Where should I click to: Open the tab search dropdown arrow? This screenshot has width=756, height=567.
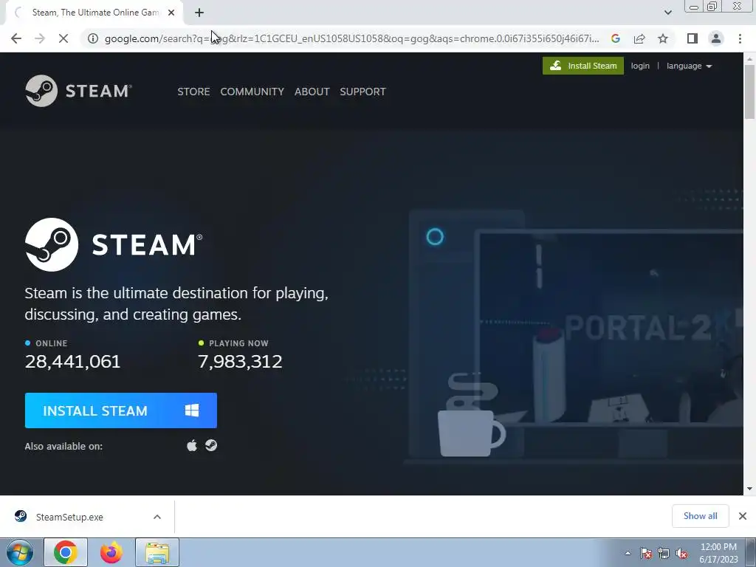point(667,13)
